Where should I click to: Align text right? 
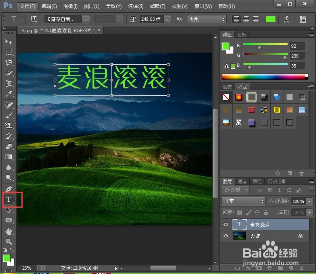[x=256, y=19]
